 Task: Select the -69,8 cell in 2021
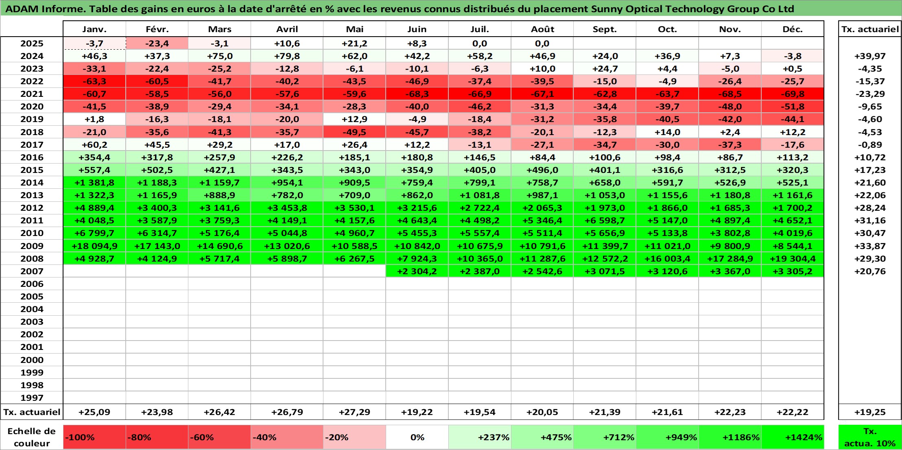pos(793,94)
